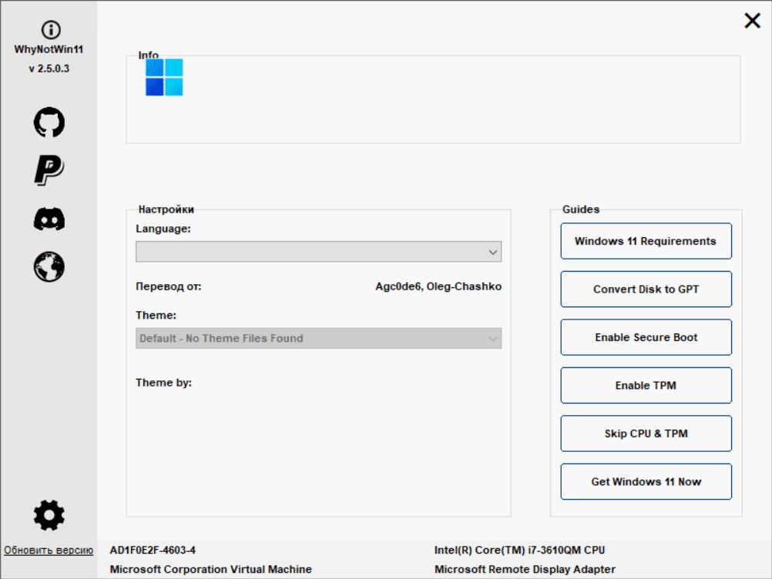Open the Discord icon link
772x579 pixels.
49,219
